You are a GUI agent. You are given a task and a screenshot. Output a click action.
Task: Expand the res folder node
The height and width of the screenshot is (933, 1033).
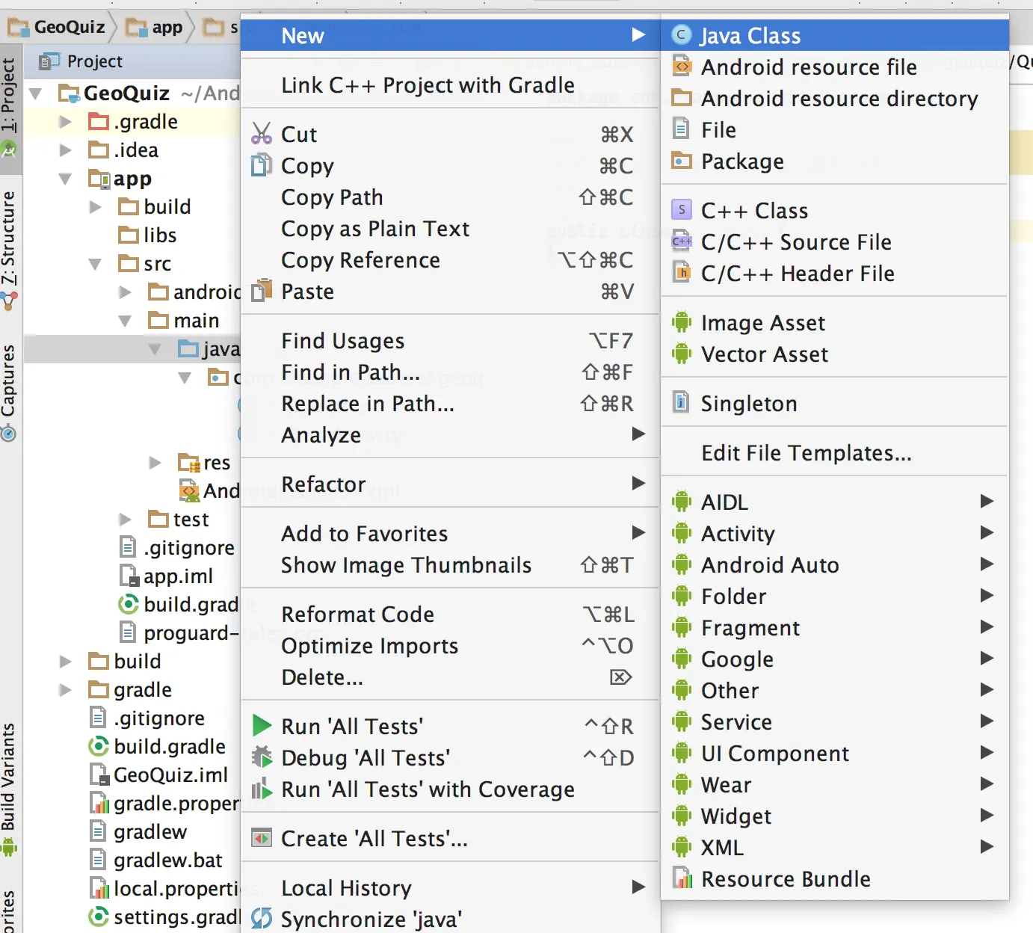pos(155,463)
